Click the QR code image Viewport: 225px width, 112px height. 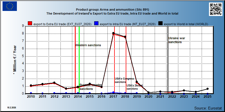coord(215,9)
